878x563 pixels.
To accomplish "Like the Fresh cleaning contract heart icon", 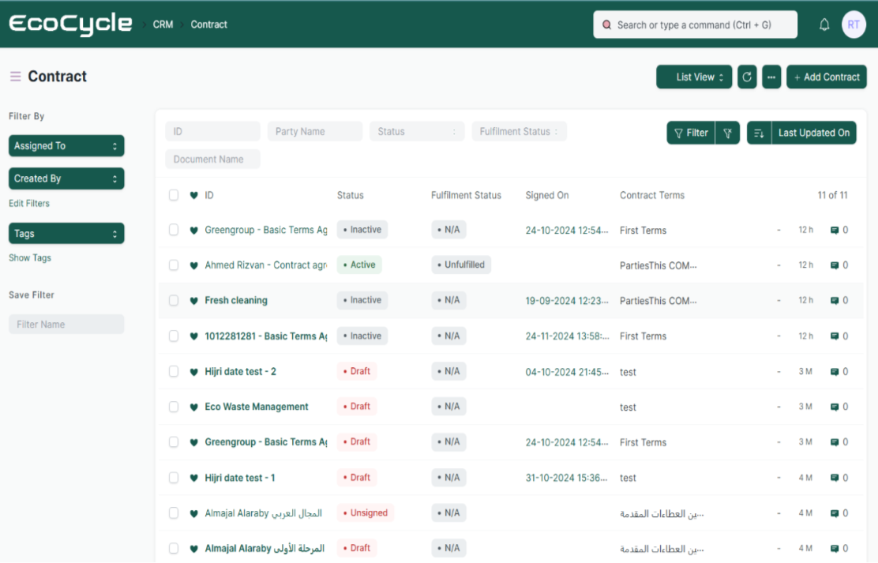I will point(194,301).
